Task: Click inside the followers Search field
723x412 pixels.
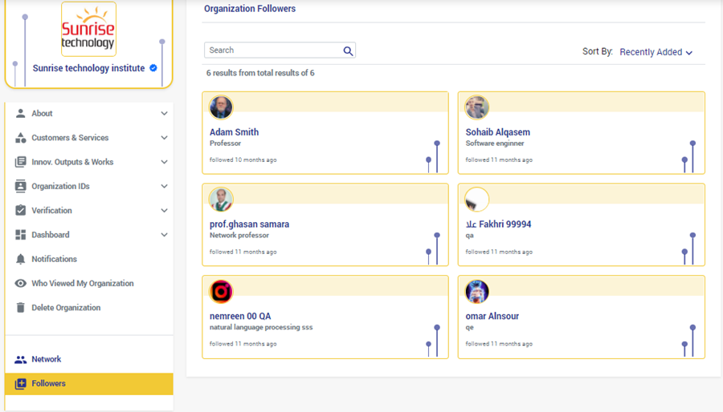Action: click(272, 50)
